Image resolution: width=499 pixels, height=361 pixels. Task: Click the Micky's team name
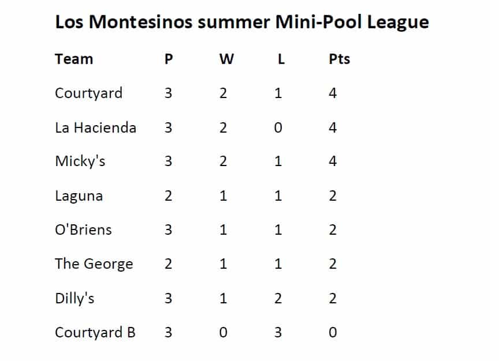tap(80, 161)
